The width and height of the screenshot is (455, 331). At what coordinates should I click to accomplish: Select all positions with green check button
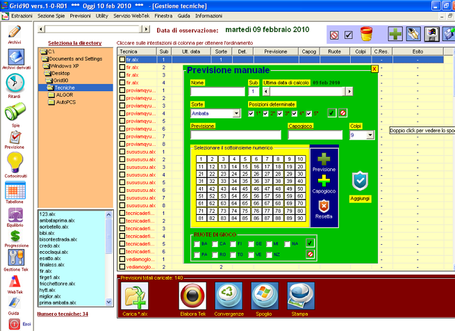coord(331,113)
